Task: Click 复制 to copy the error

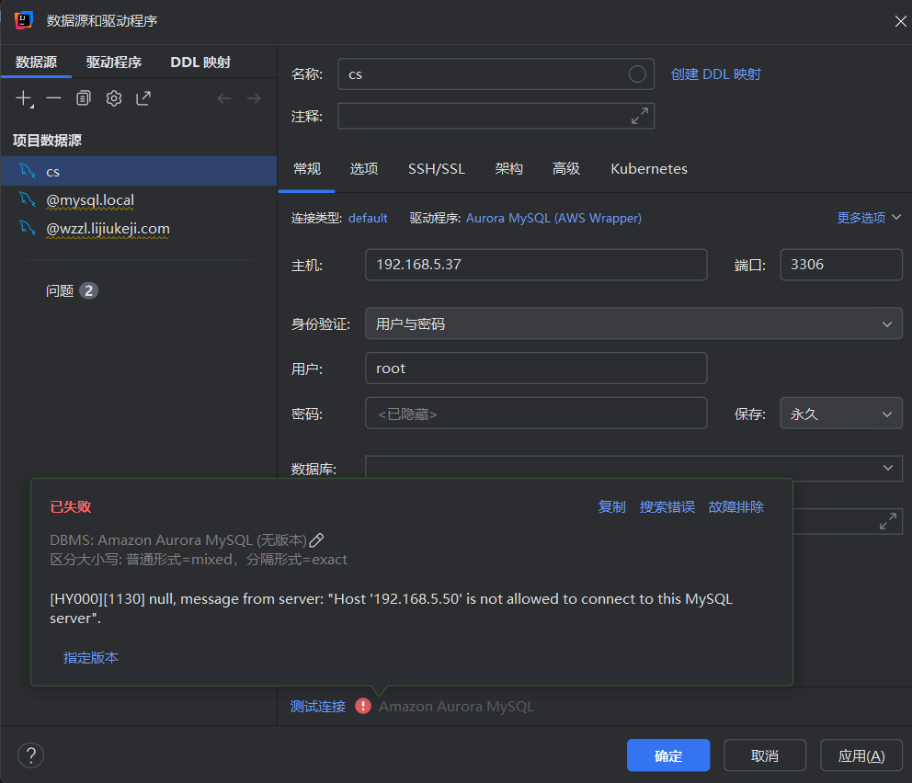Action: [x=612, y=507]
